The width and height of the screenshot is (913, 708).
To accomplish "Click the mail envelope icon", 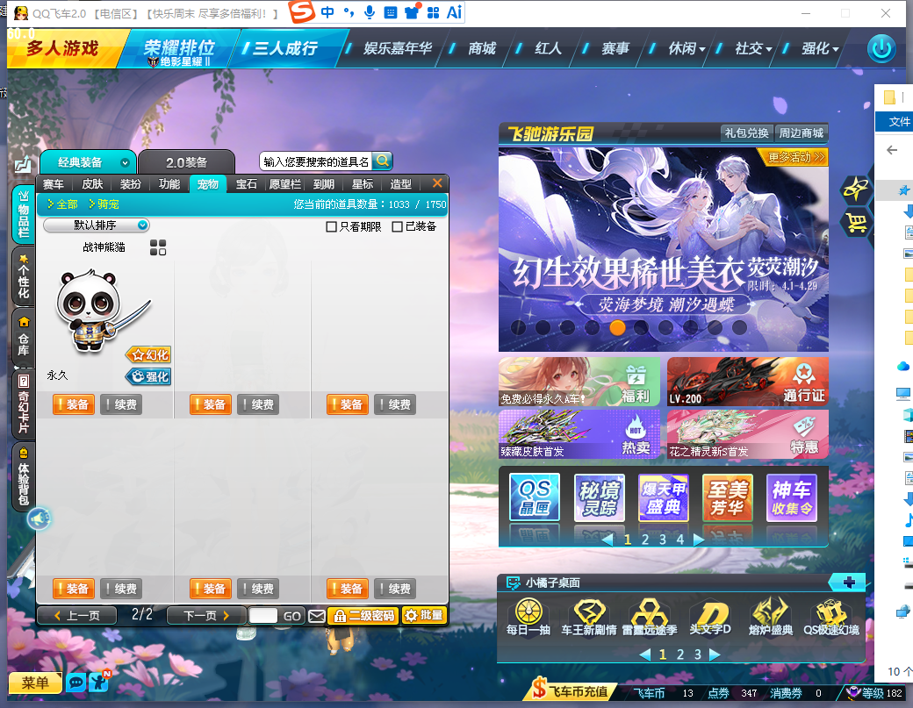I will [316, 616].
